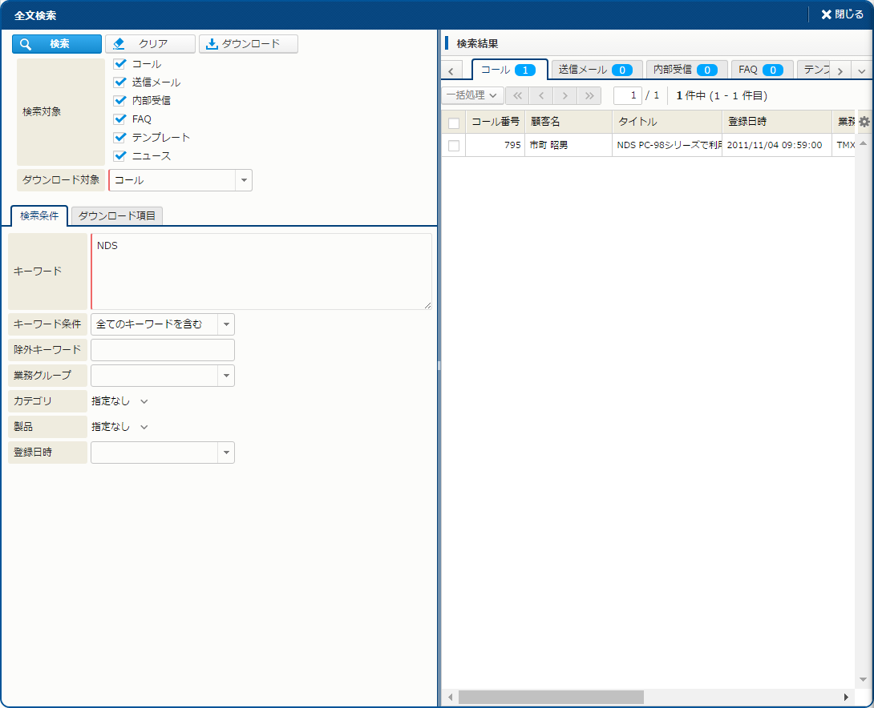Viewport: 874px width, 708px height.
Task: Select the row checkbox for call 795
Action: tap(454, 145)
